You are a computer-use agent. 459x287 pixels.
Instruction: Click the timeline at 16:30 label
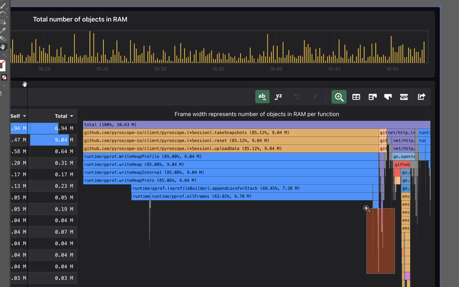click(x=160, y=69)
